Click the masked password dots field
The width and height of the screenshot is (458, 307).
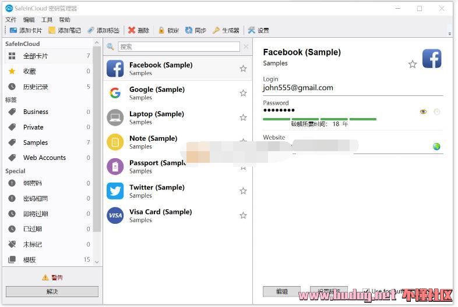(x=279, y=110)
